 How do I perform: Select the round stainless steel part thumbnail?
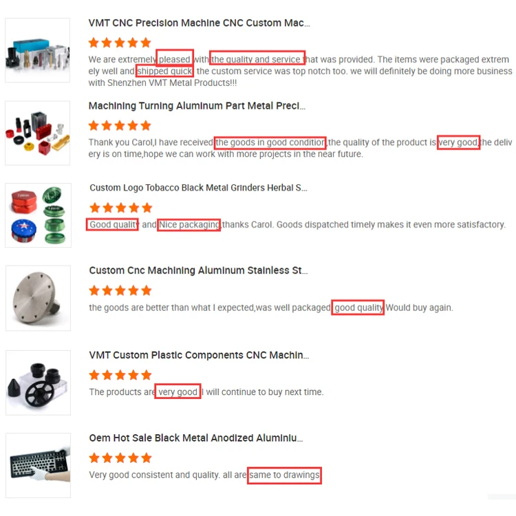tap(38, 298)
